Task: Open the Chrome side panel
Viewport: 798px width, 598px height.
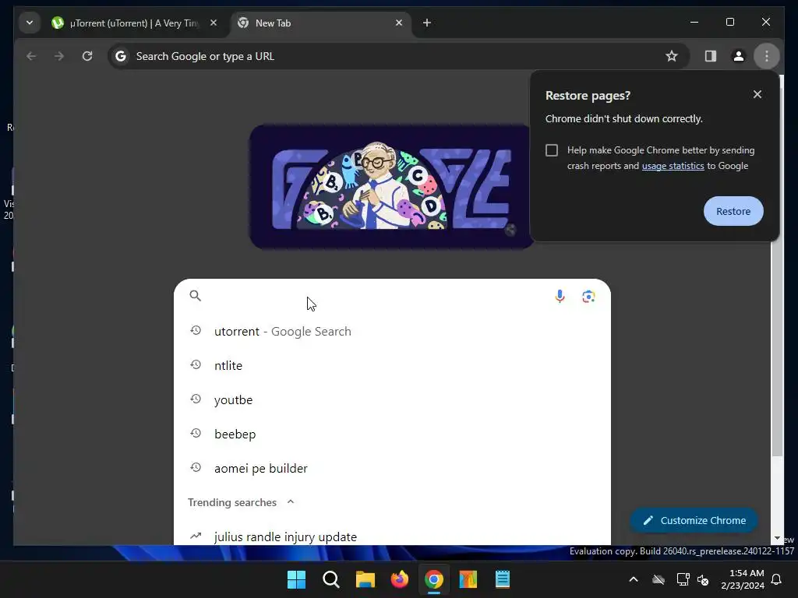Action: point(711,56)
